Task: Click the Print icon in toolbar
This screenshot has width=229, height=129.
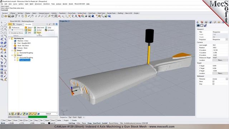Action: [13, 16]
